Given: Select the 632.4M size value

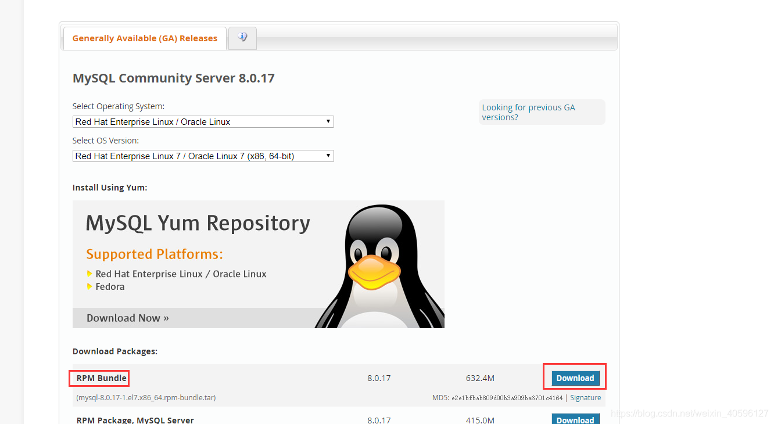Looking at the screenshot, I should coord(480,378).
